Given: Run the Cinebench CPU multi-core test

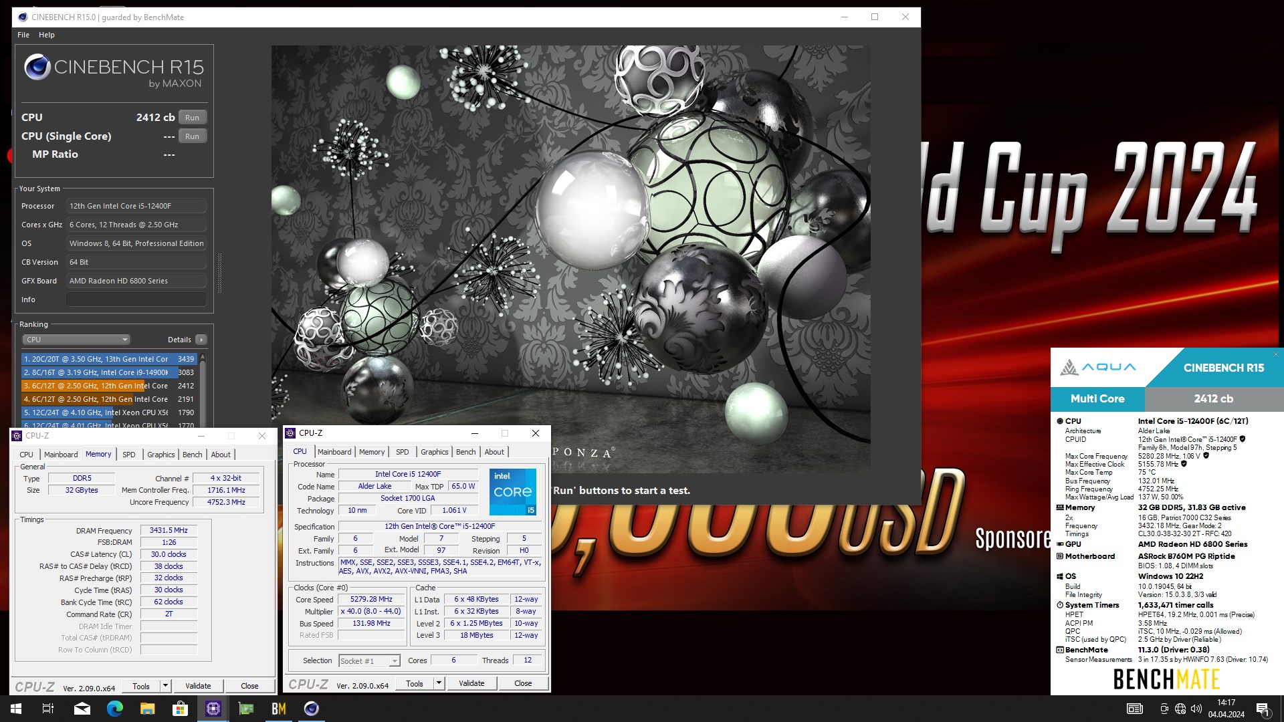Looking at the screenshot, I should [193, 118].
